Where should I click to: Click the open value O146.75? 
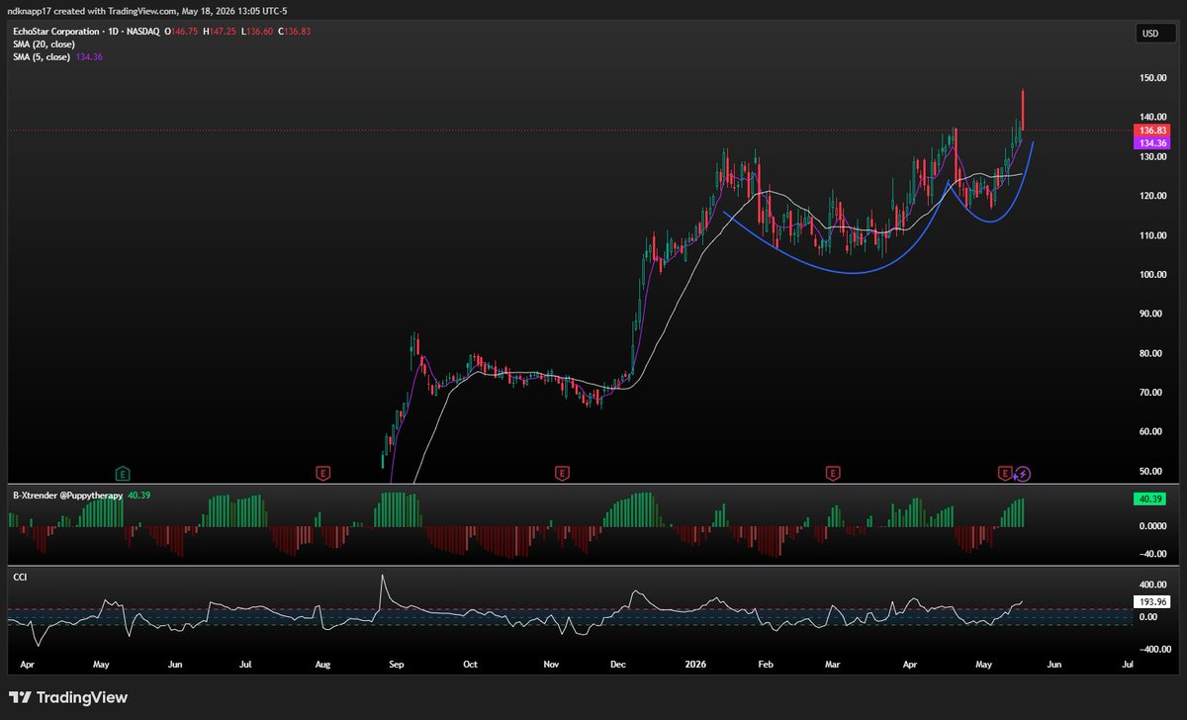click(180, 32)
